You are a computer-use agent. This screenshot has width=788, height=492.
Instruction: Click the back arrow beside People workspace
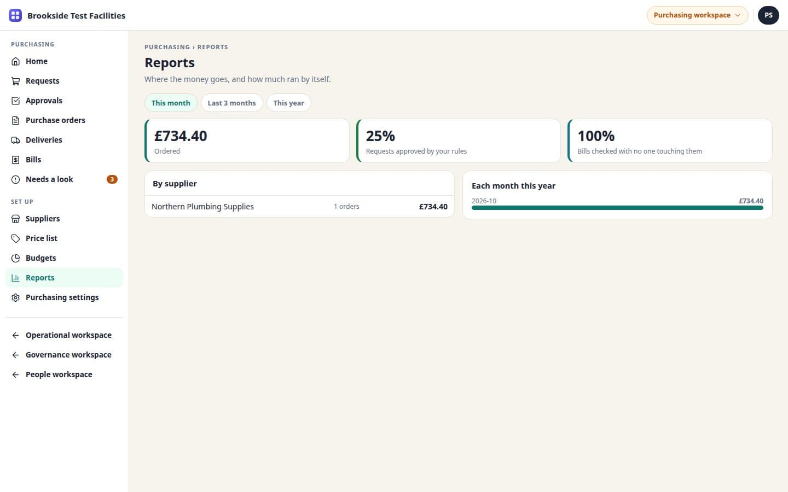pos(15,374)
